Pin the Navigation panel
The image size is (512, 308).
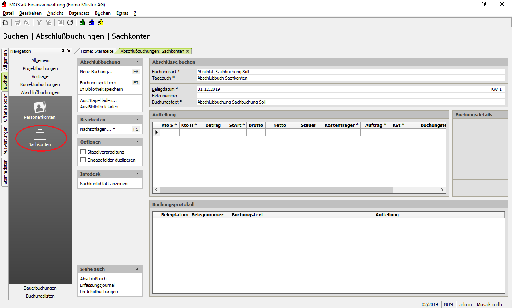tap(63, 51)
